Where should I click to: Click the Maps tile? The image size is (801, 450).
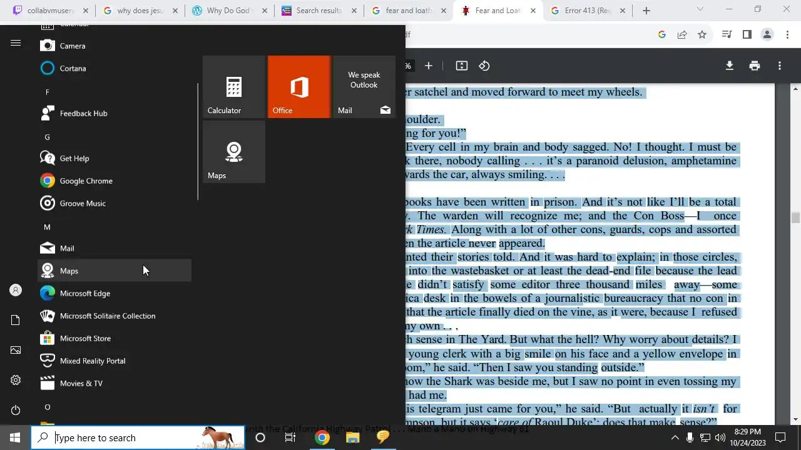(x=234, y=152)
